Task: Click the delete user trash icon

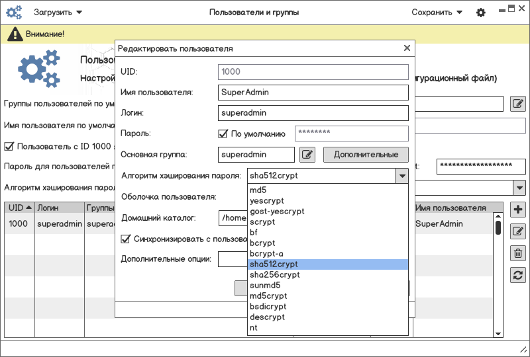Action: coord(519,253)
